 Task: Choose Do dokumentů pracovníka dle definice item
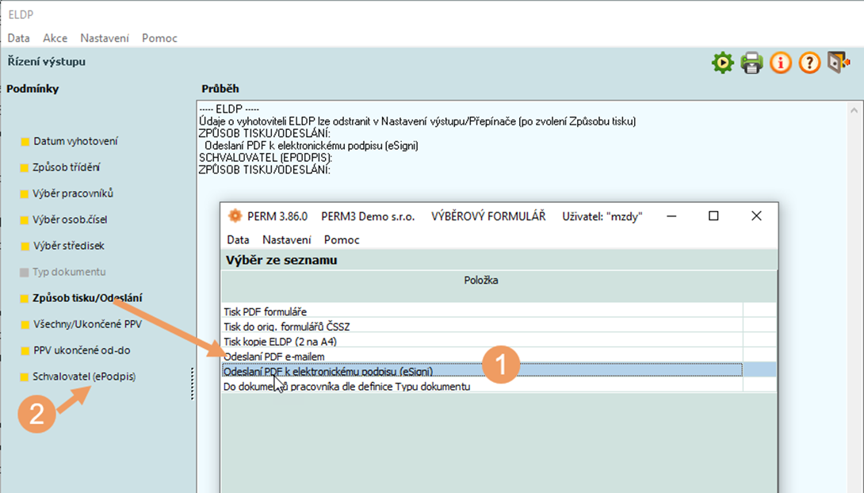482,387
